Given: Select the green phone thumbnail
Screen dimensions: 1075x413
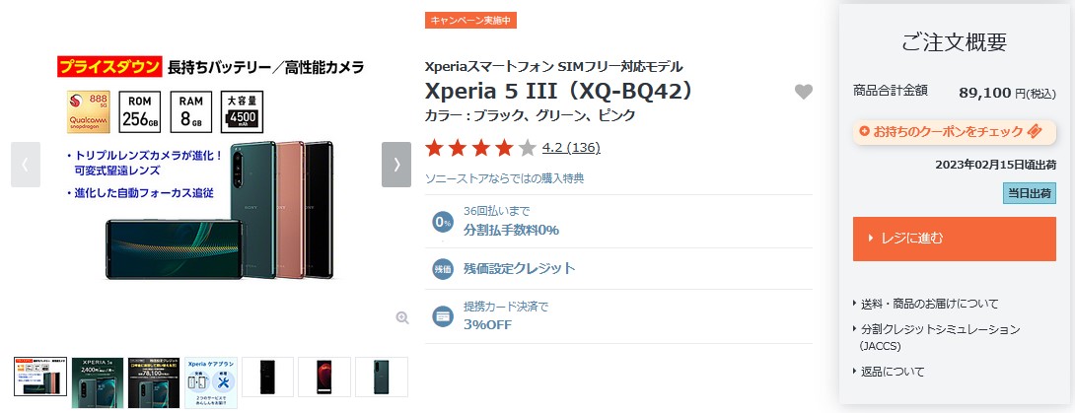Looking at the screenshot, I should [382, 377].
